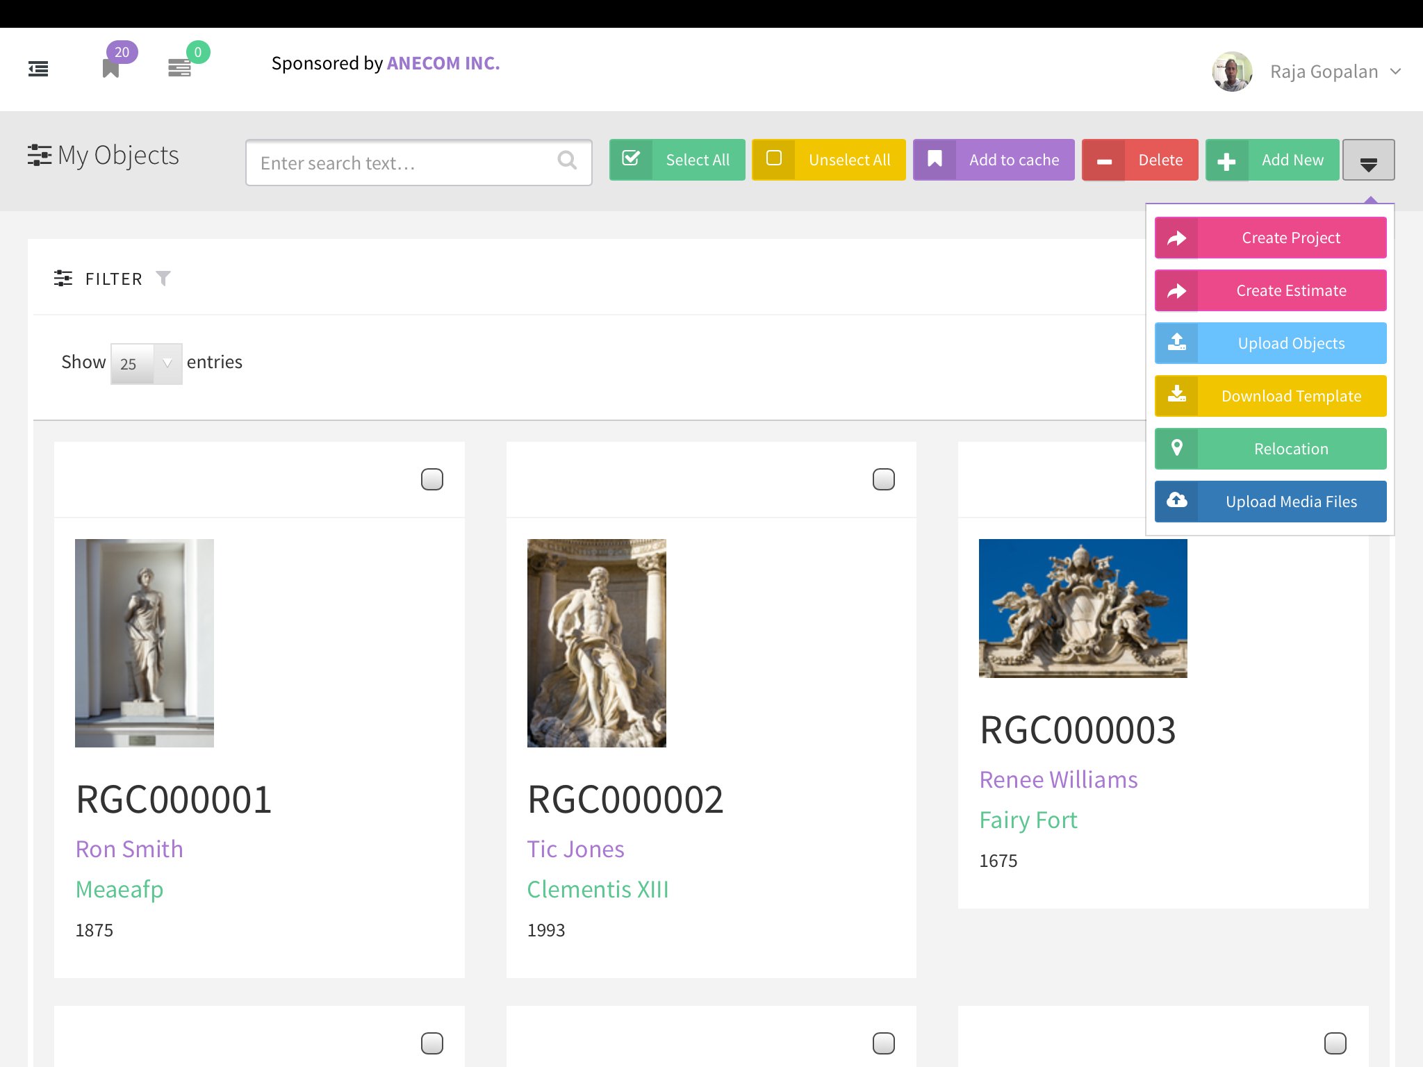Choose Upload Media Files from the menu
The image size is (1423, 1067).
1270,502
